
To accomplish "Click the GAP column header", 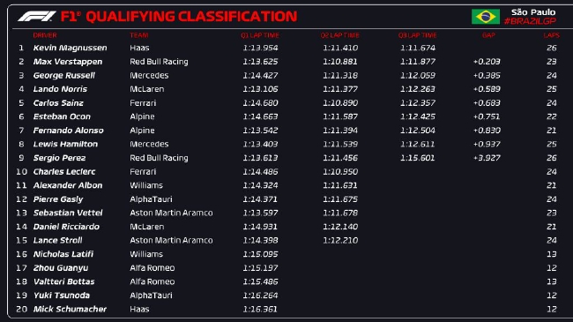I will point(488,35).
